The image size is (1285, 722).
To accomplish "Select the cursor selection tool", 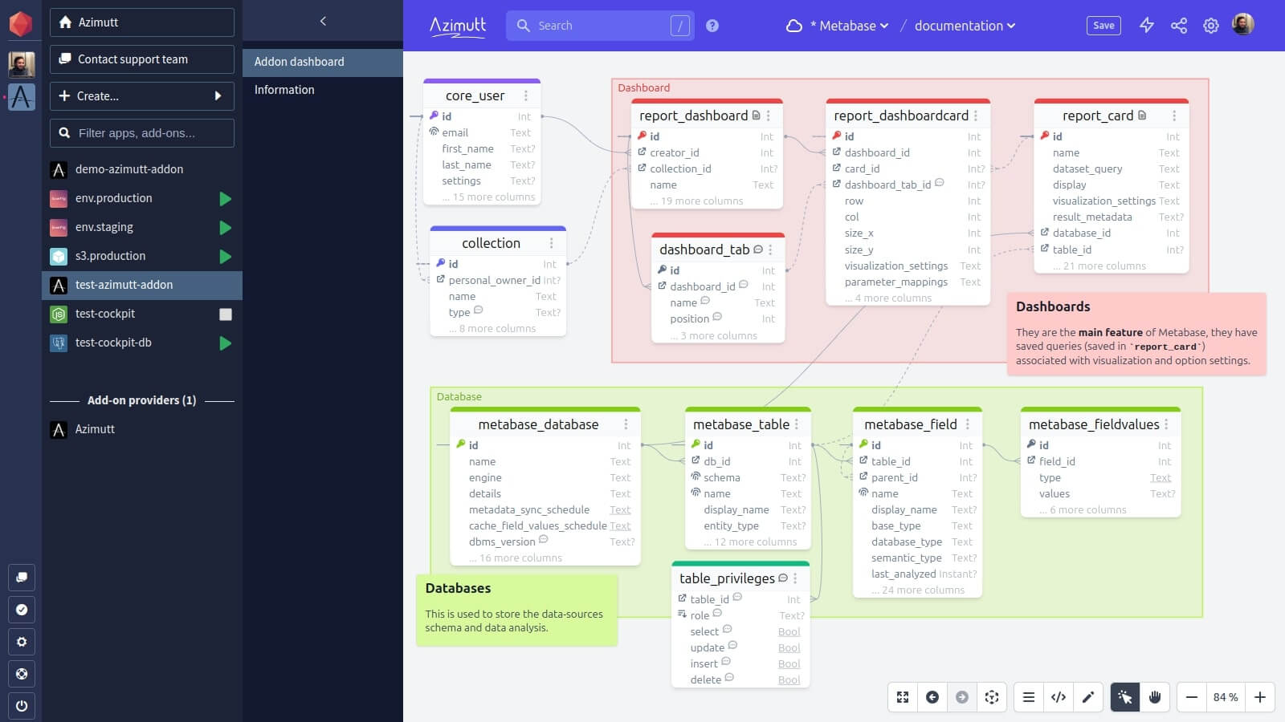I will pyautogui.click(x=1124, y=697).
